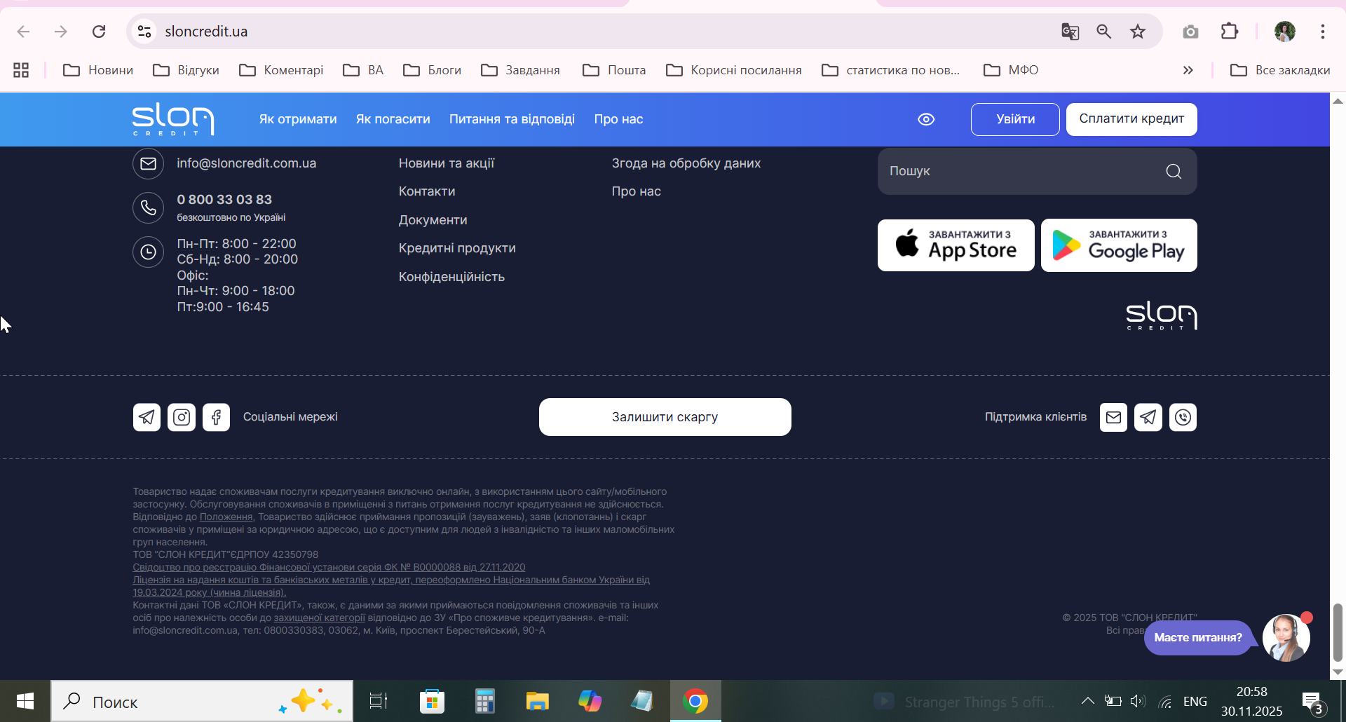Image resolution: width=1346 pixels, height=722 pixels.
Task: Open the Пошта bookmark folder
Action: (614, 70)
